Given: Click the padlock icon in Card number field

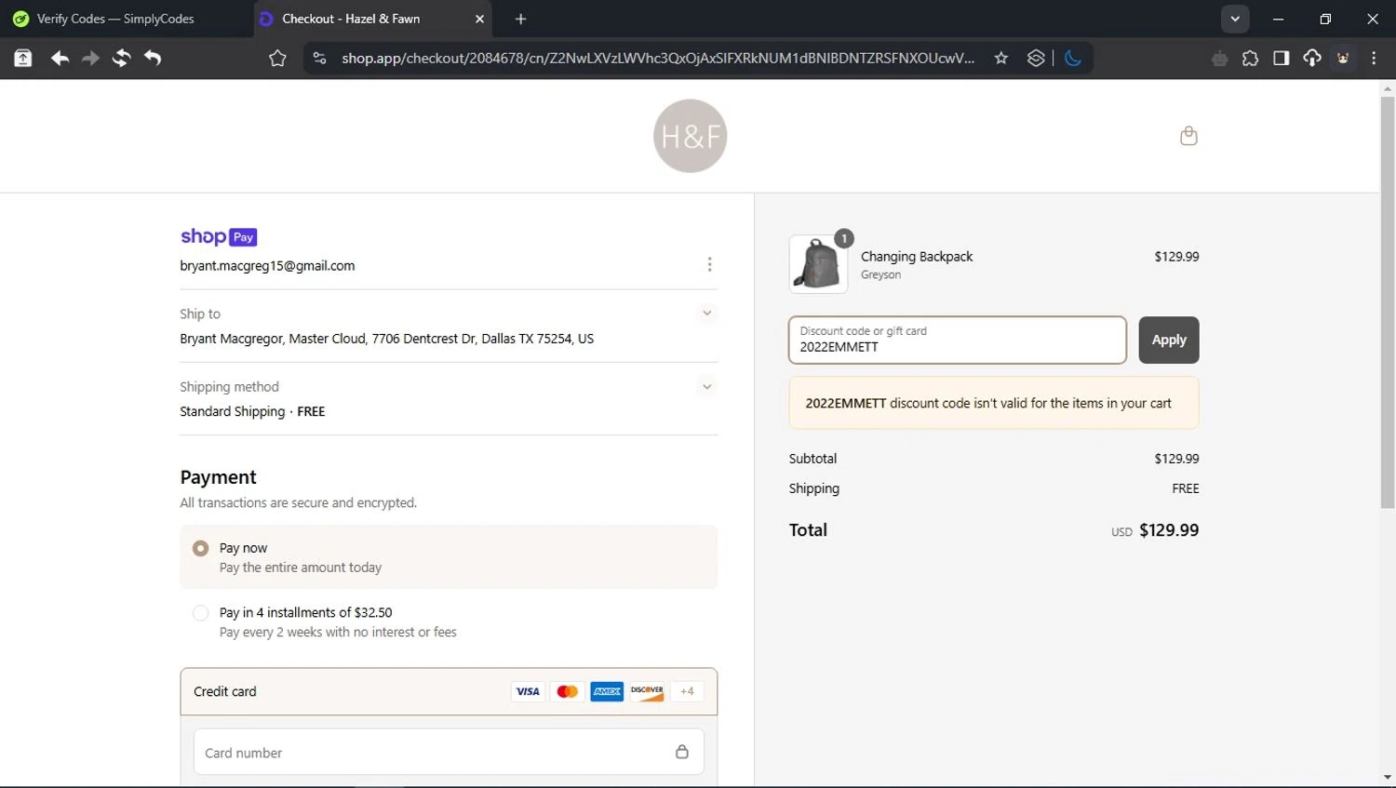Looking at the screenshot, I should tap(682, 752).
